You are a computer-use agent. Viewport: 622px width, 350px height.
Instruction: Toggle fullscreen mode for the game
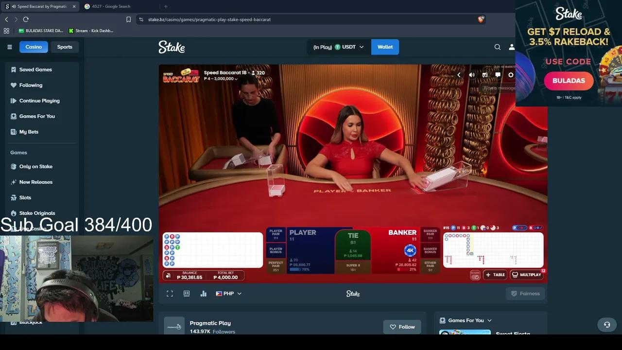coord(170,294)
